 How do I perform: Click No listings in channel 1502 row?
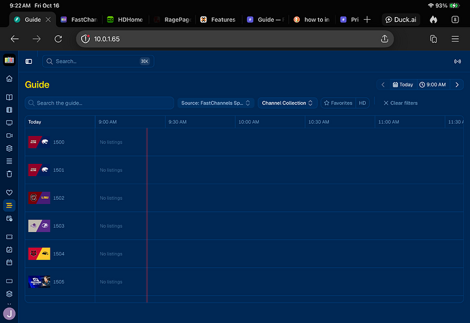(x=111, y=198)
